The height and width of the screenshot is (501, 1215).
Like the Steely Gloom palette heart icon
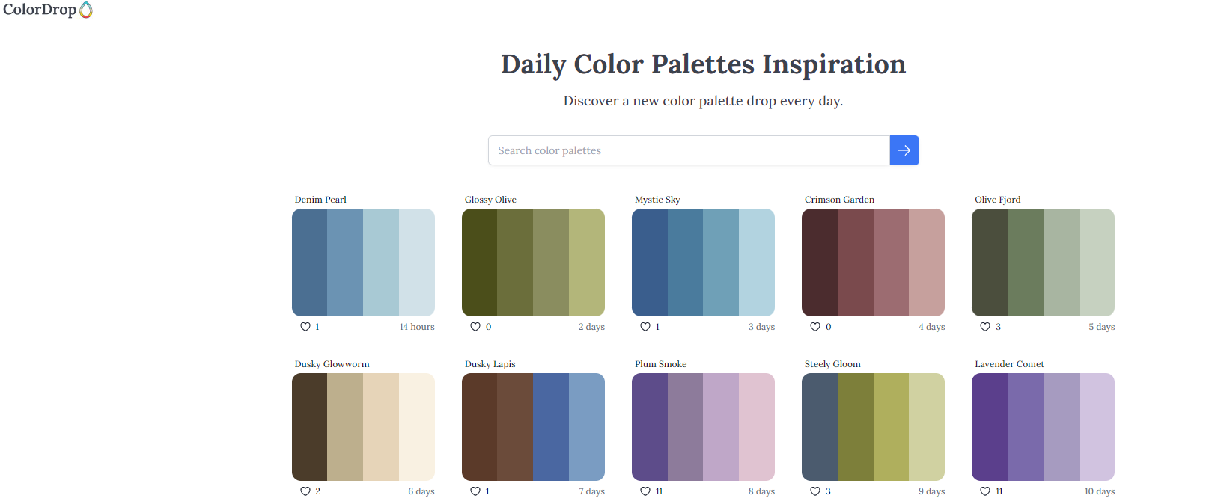815,491
